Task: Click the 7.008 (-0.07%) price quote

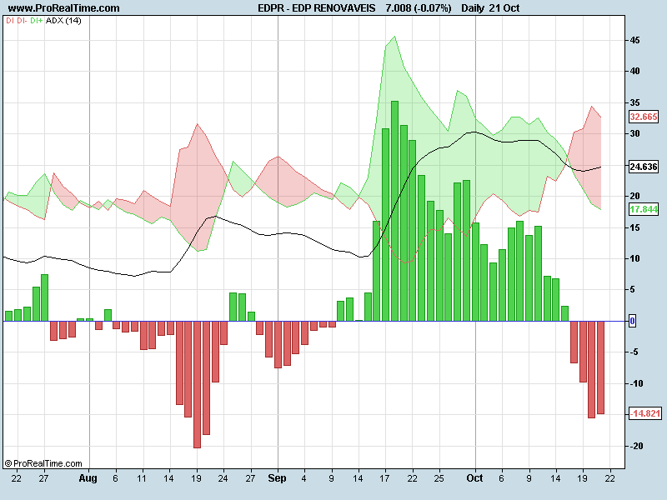Action: pyautogui.click(x=419, y=8)
